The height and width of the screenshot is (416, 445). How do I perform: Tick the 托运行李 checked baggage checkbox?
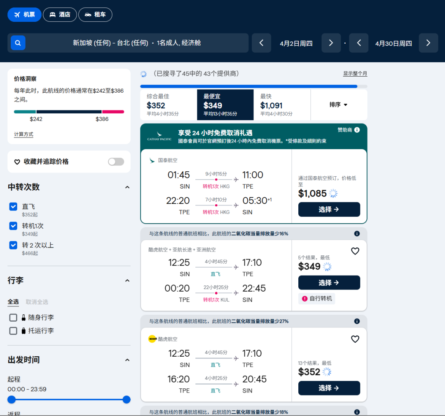pos(13,331)
